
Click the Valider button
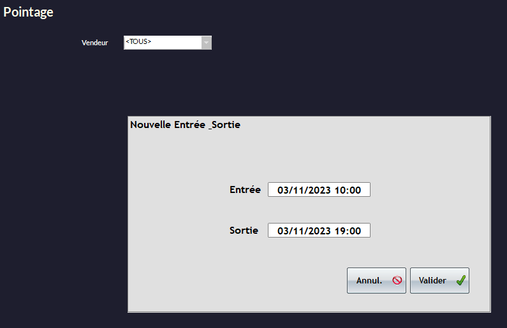(x=439, y=280)
